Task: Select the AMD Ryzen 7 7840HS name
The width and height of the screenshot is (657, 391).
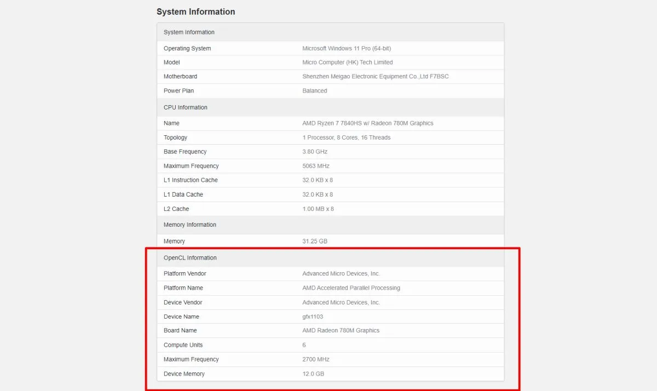Action: pyautogui.click(x=367, y=123)
